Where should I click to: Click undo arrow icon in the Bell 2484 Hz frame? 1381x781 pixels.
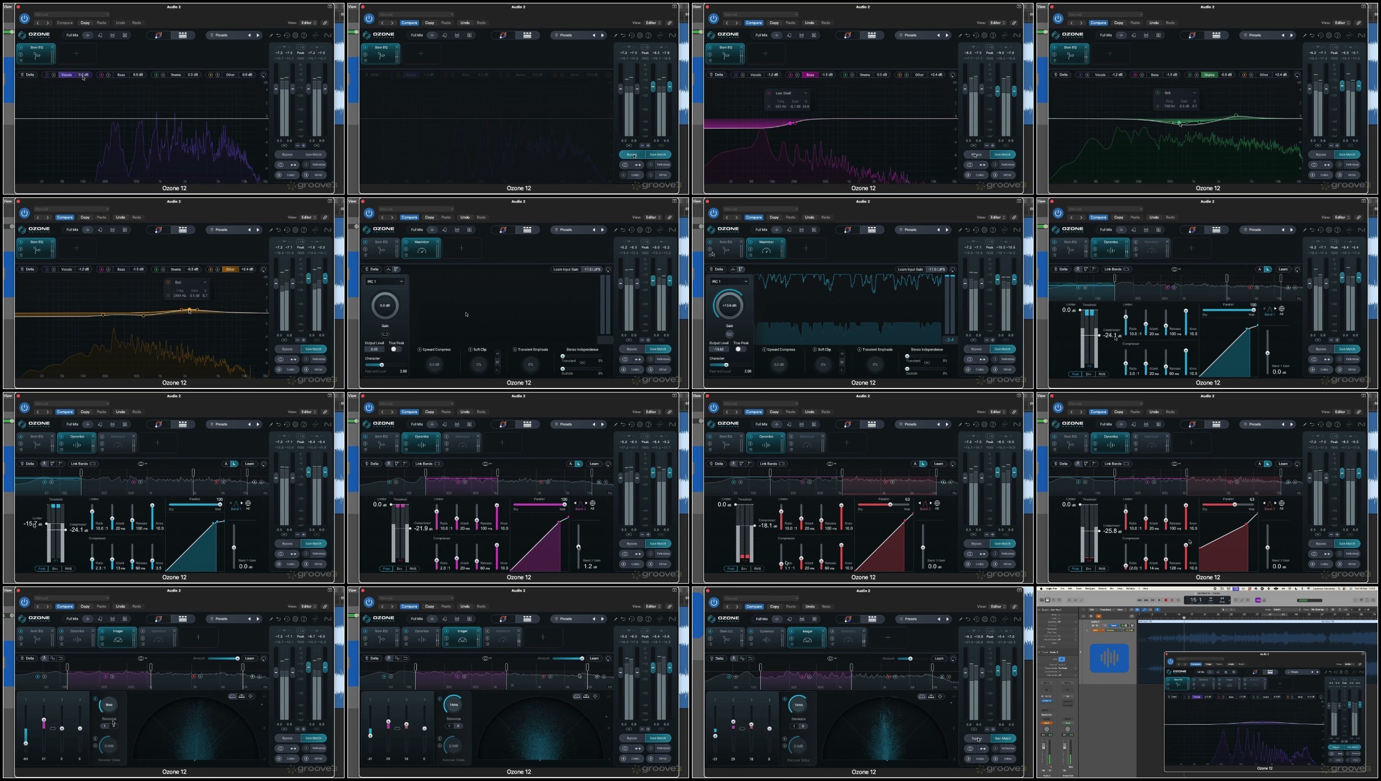click(278, 230)
